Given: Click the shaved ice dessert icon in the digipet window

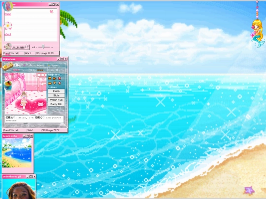Looking at the screenshot, I should coord(8,85).
